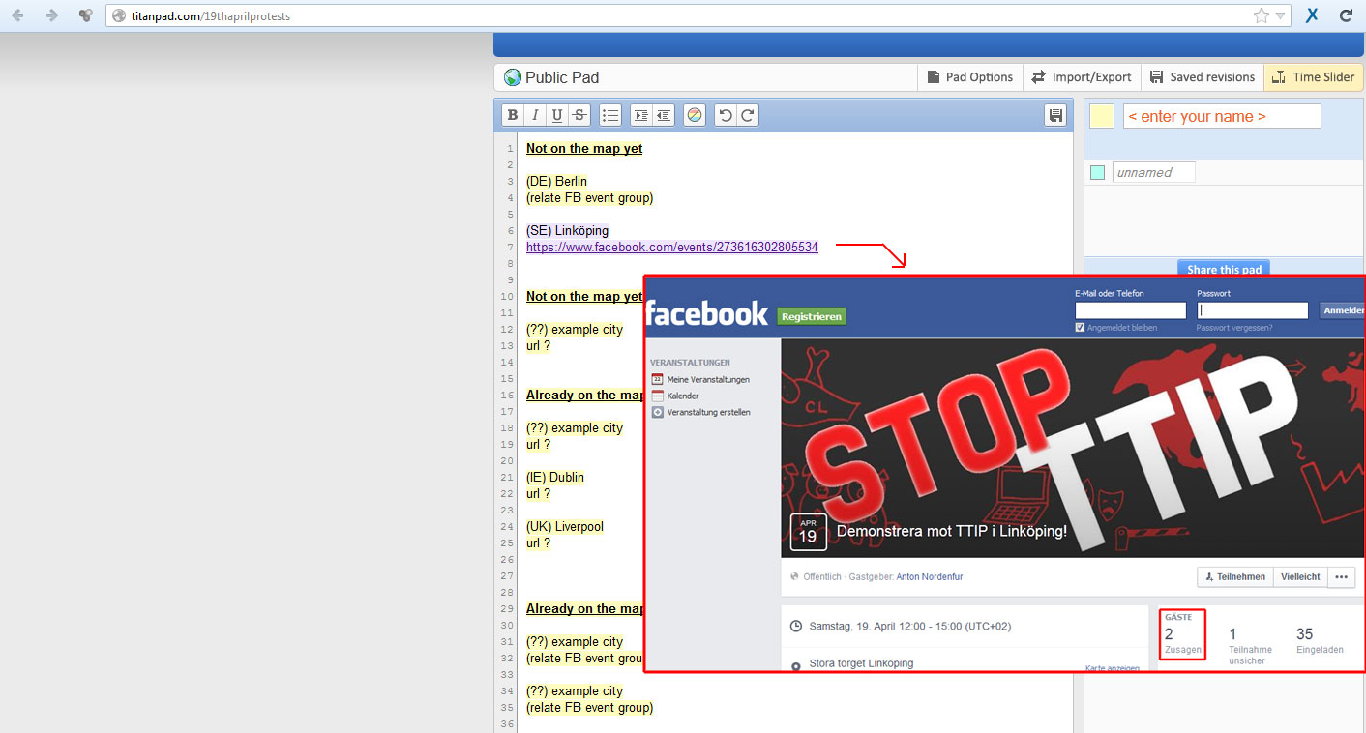Toggle strikethrough text formatting
The height and width of the screenshot is (733, 1366).
(x=579, y=116)
